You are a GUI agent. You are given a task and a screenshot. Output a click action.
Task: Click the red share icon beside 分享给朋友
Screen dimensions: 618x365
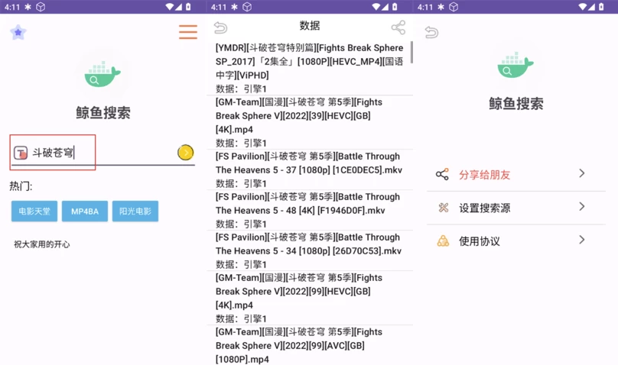point(442,175)
